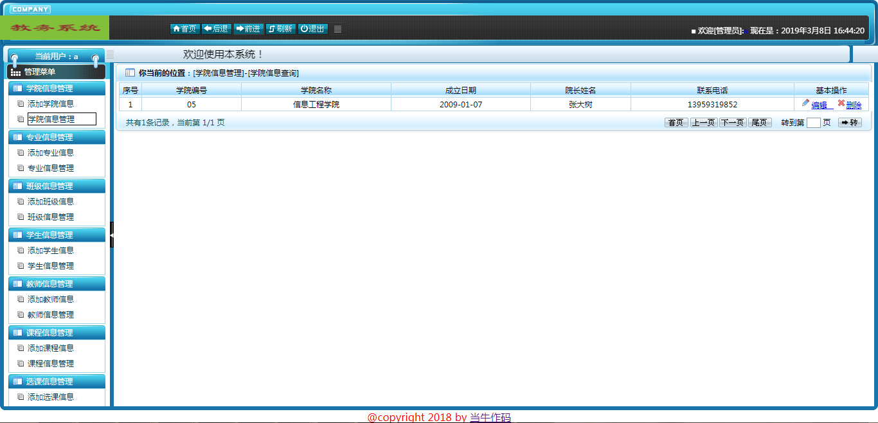The height and width of the screenshot is (423, 878).
Task: Click 学院名称 column header
Action: [x=316, y=90]
